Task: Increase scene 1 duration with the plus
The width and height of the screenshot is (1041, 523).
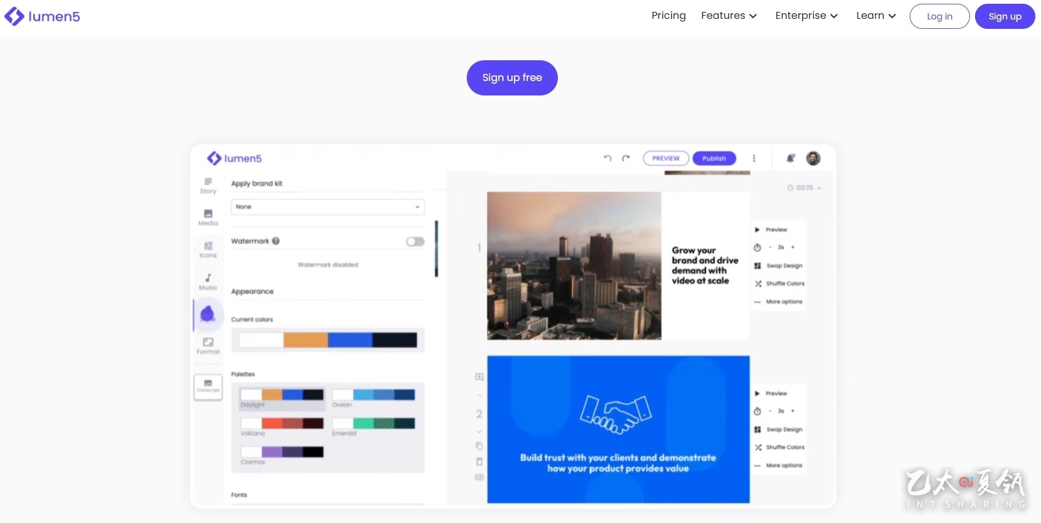Action: (793, 247)
